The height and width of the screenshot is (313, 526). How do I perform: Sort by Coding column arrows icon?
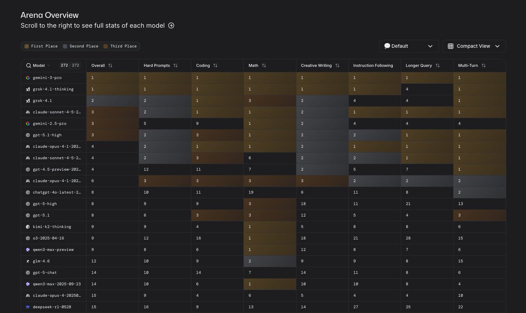pyautogui.click(x=215, y=66)
